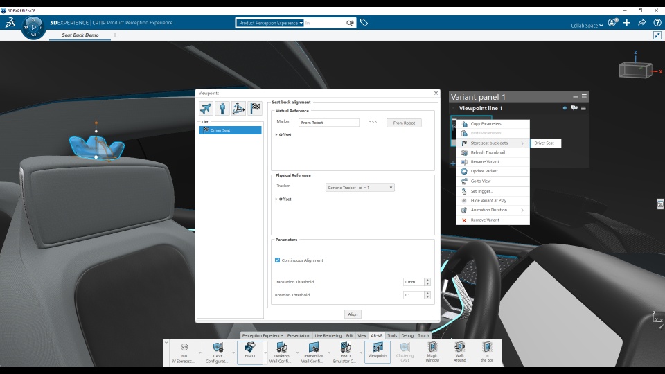
Task: Click the Rotation Threshold value field
Action: 414,295
